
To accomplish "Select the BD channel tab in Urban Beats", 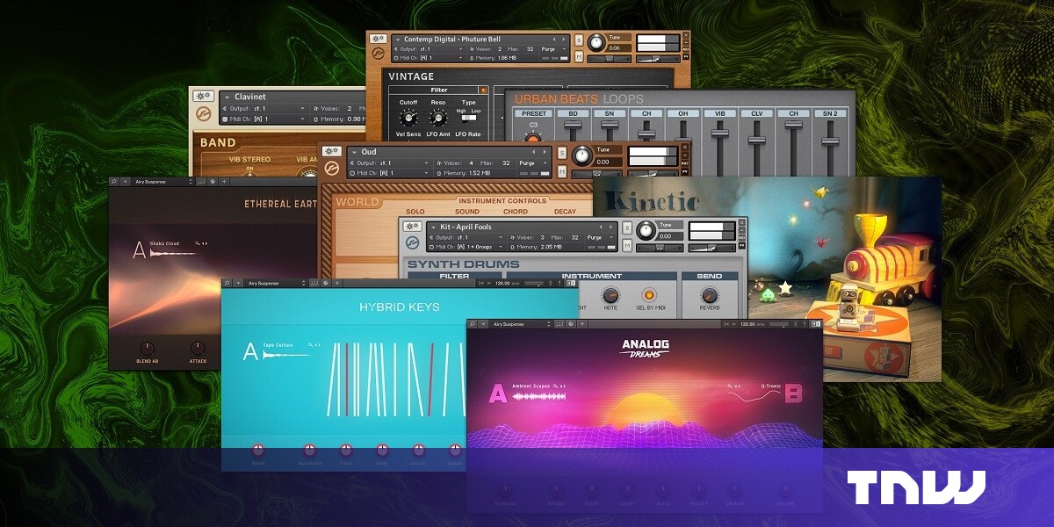I will tap(573, 113).
